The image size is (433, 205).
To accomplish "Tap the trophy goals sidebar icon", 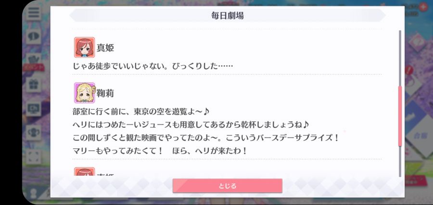I will point(34,132).
